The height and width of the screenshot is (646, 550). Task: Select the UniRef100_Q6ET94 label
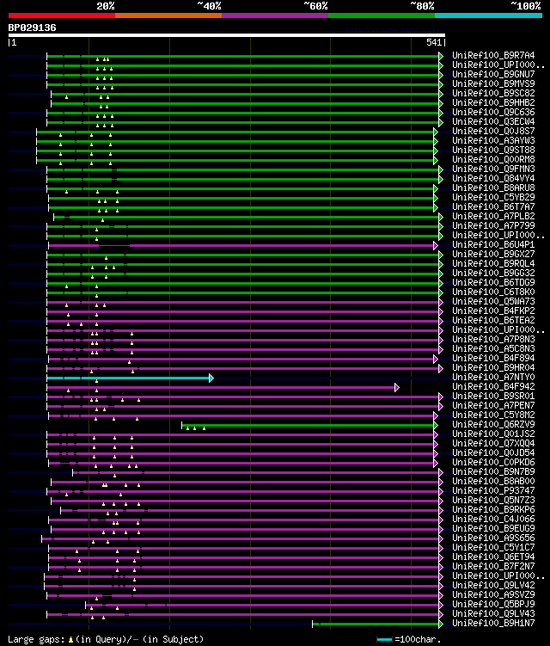(493, 557)
